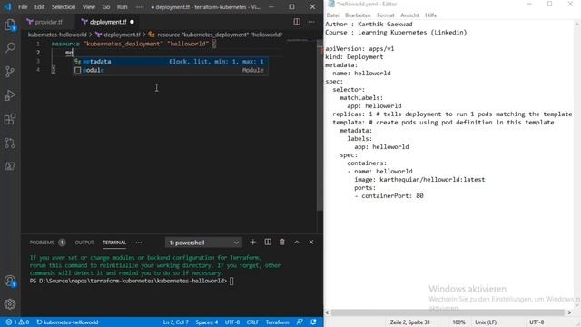Switch to OUTPUT panel tab
The height and width of the screenshot is (327, 581).
(x=84, y=243)
